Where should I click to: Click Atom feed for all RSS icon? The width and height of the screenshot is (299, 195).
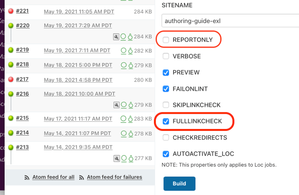(27, 177)
